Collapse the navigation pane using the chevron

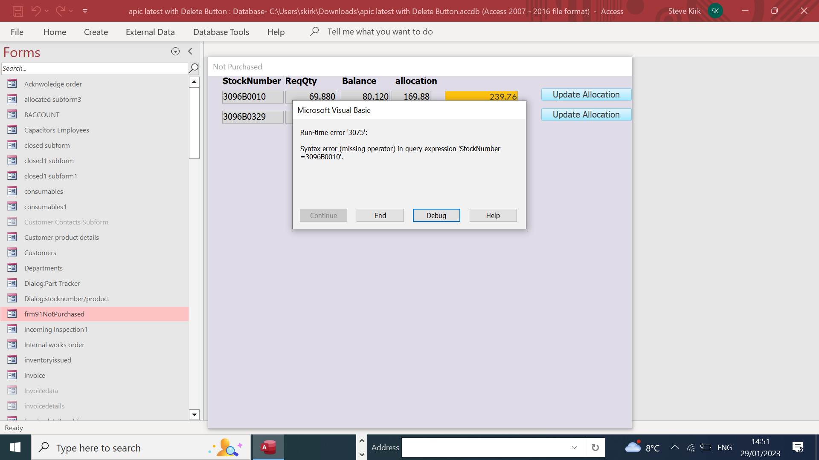click(x=190, y=52)
